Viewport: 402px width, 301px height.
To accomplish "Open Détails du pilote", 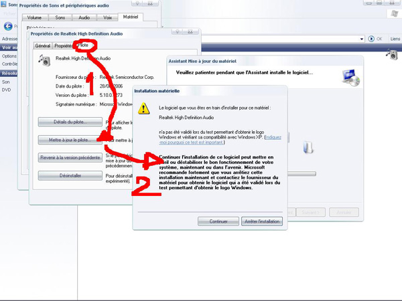I will coord(70,122).
